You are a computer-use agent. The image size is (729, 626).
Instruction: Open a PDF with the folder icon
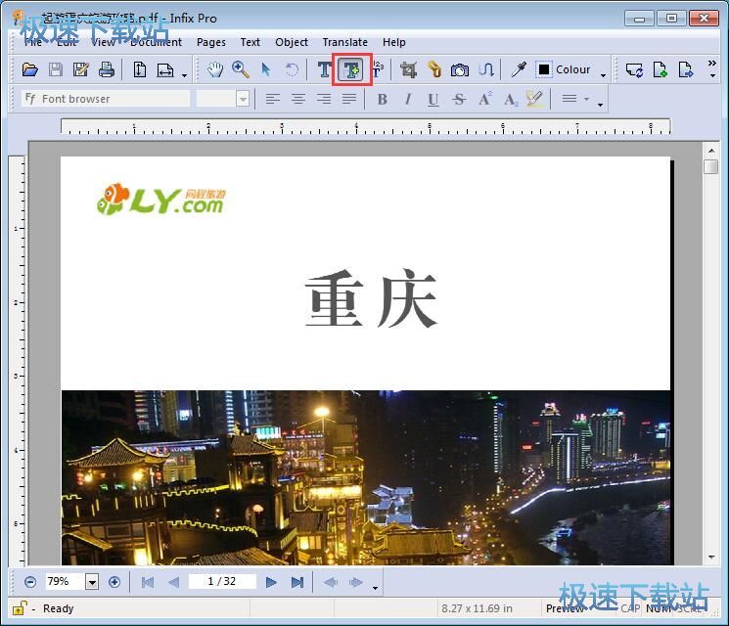click(30, 70)
